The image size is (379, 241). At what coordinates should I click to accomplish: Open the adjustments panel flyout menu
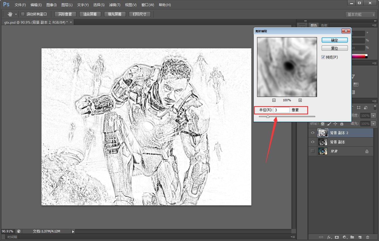[x=375, y=63]
